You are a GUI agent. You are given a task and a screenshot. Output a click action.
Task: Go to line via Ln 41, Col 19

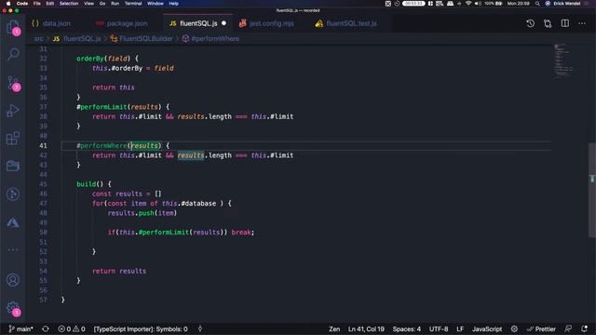click(x=366, y=328)
